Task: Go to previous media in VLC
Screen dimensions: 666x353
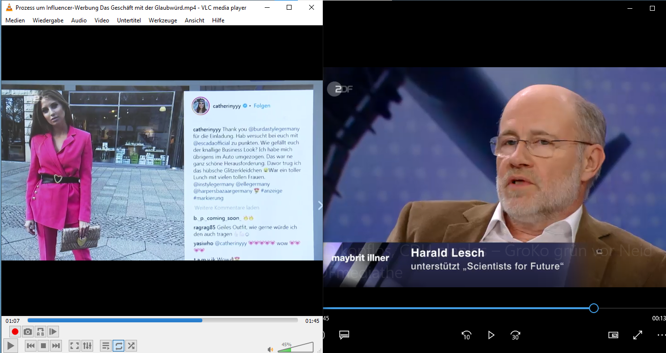Action: pos(30,346)
